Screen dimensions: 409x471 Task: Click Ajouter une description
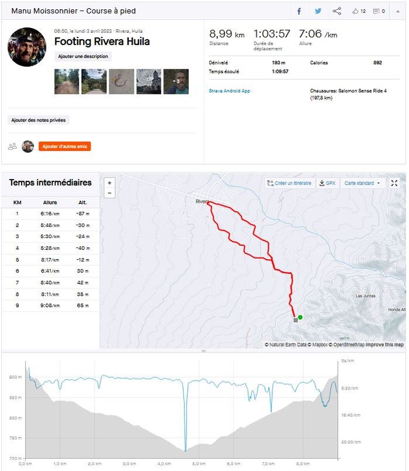83,57
